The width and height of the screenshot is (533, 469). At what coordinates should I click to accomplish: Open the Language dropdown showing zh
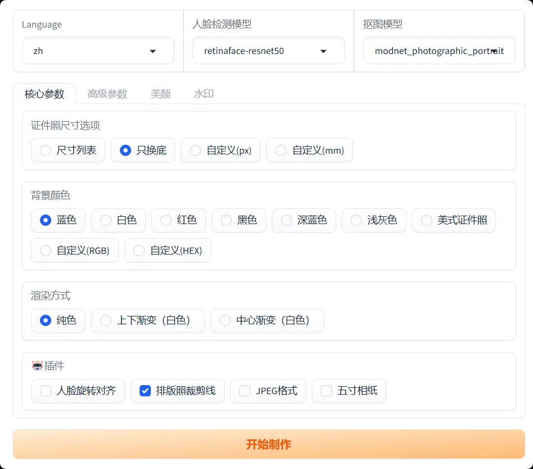[98, 51]
